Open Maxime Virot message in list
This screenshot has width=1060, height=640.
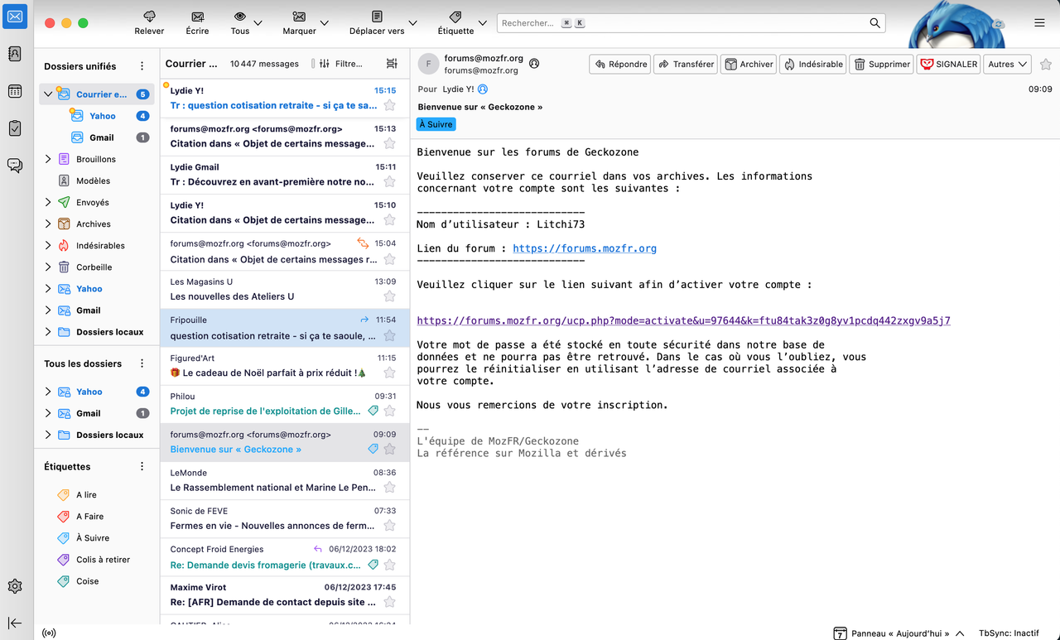pos(285,595)
